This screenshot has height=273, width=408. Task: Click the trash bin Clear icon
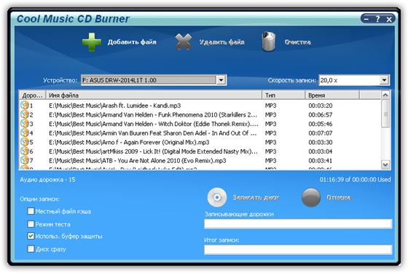click(x=269, y=41)
